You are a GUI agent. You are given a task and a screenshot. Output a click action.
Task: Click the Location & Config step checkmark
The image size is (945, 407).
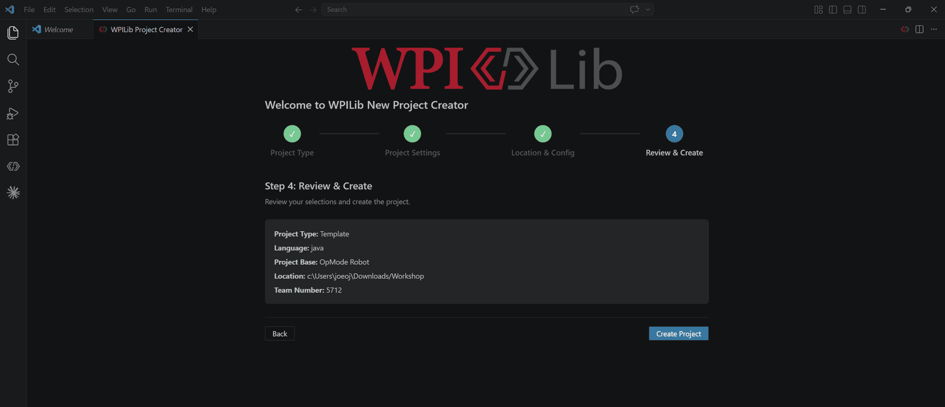pos(543,134)
